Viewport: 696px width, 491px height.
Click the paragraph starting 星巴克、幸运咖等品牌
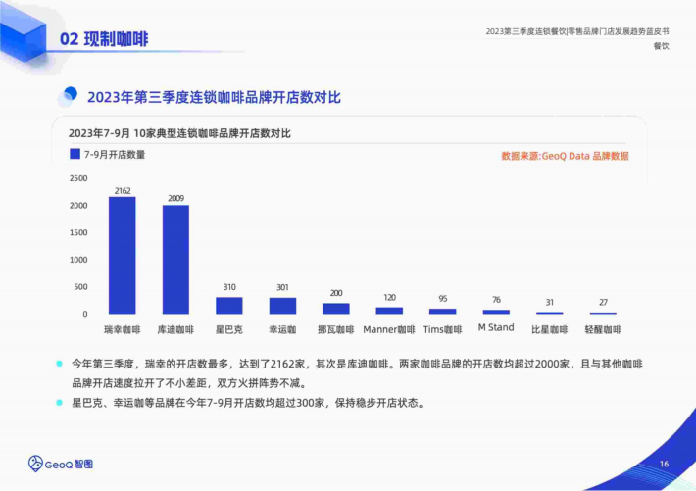tap(249, 403)
